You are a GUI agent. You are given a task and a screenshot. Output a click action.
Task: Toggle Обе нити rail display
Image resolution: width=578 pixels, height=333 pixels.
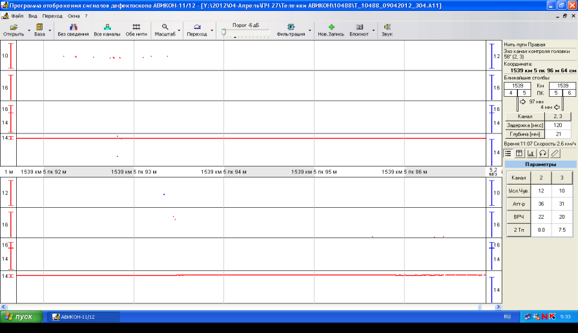pyautogui.click(x=136, y=30)
